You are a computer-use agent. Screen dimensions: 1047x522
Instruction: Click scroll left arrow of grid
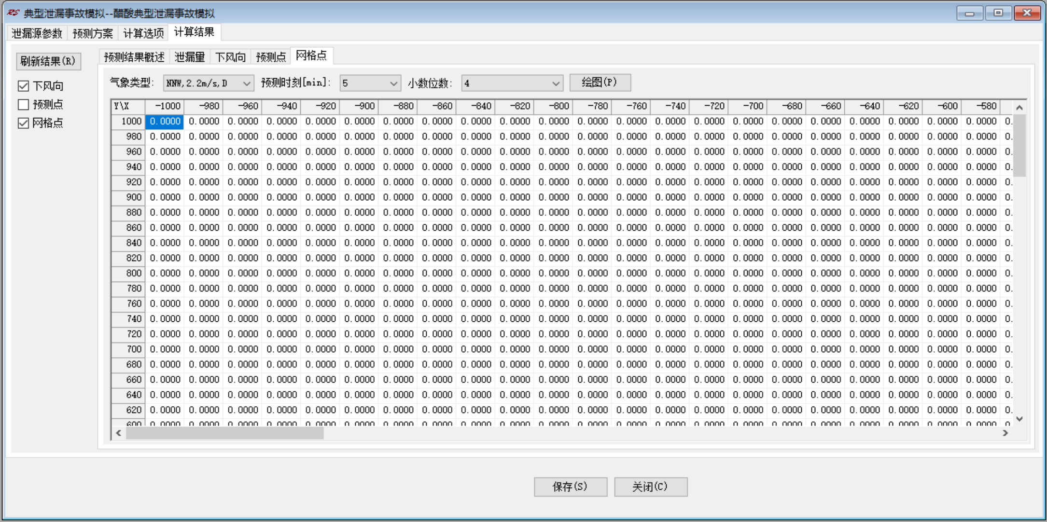119,433
